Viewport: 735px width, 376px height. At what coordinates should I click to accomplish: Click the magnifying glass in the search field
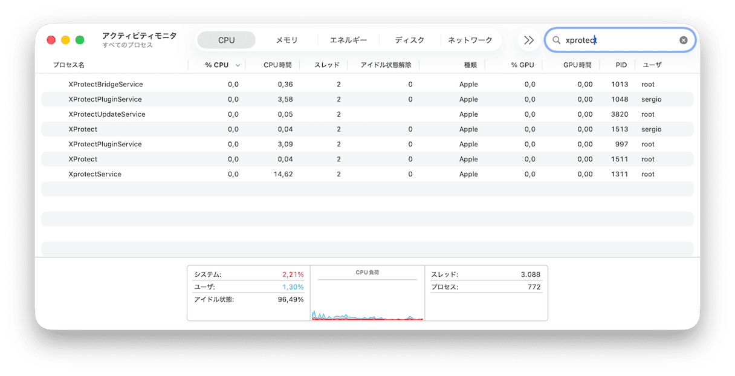click(x=555, y=40)
